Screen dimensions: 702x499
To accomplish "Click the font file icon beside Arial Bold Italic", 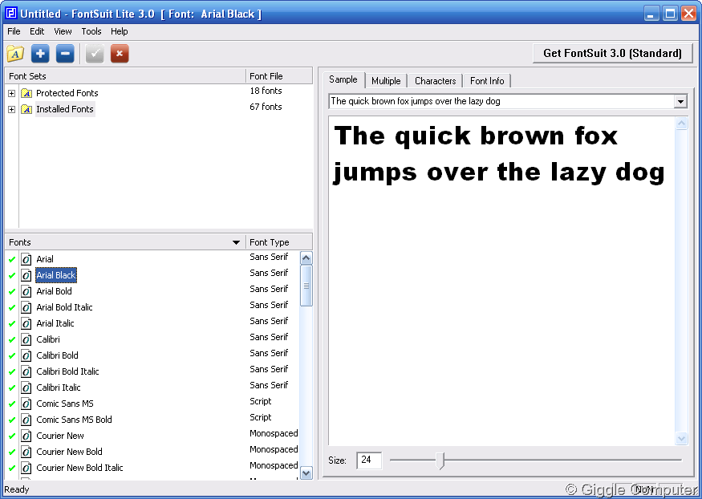I will [26, 307].
